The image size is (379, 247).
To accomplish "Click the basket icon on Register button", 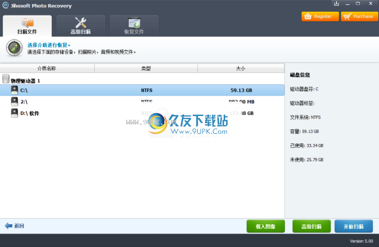I will click(x=308, y=16).
